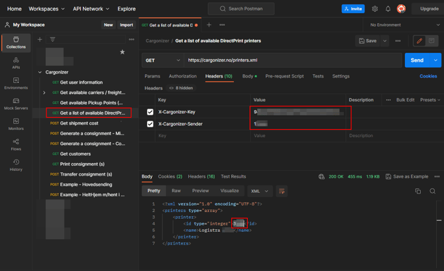
Task: Star the blurred collection entry
Action: point(123,52)
